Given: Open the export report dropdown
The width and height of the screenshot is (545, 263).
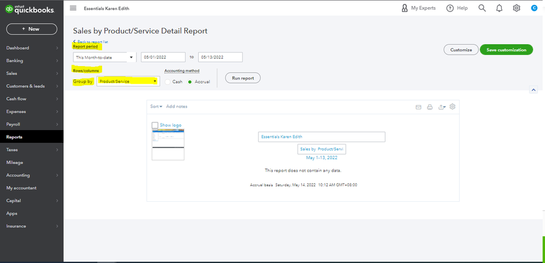Looking at the screenshot, I should tap(442, 107).
